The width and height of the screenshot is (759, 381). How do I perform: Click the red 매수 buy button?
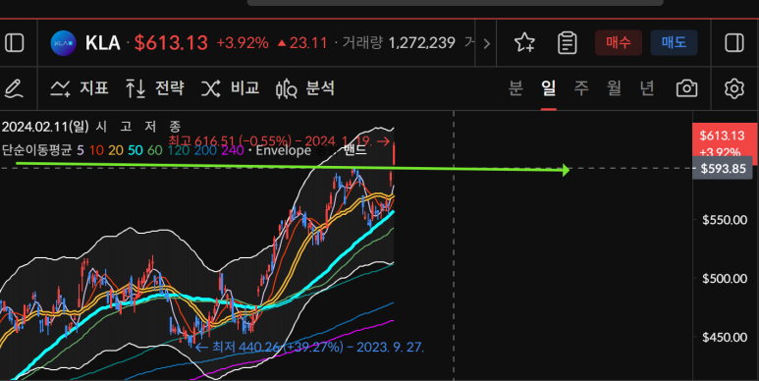click(619, 42)
